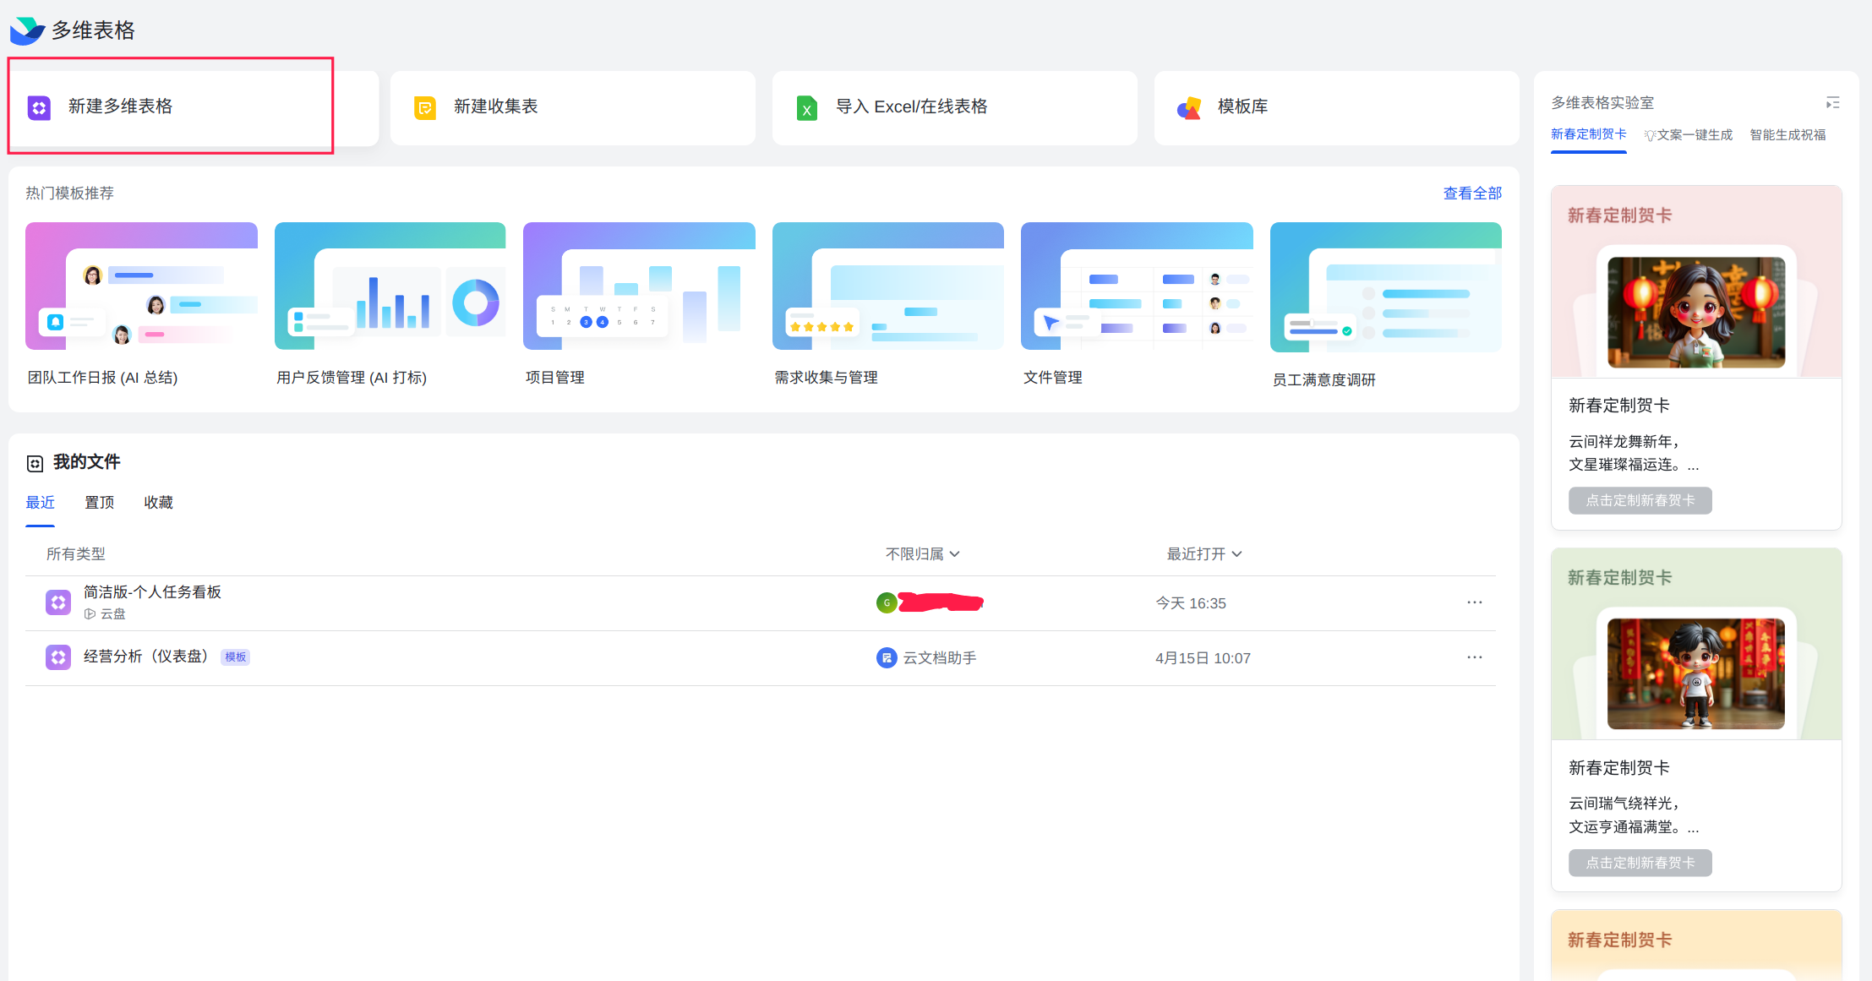Click the 新建多维表格 purple icon
Viewport: 1872px width, 981px height.
coord(39,107)
